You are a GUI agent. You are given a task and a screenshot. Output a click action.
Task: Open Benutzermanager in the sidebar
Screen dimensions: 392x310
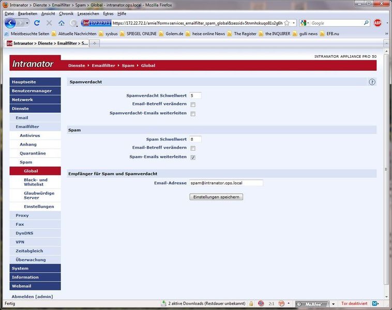coord(35,91)
